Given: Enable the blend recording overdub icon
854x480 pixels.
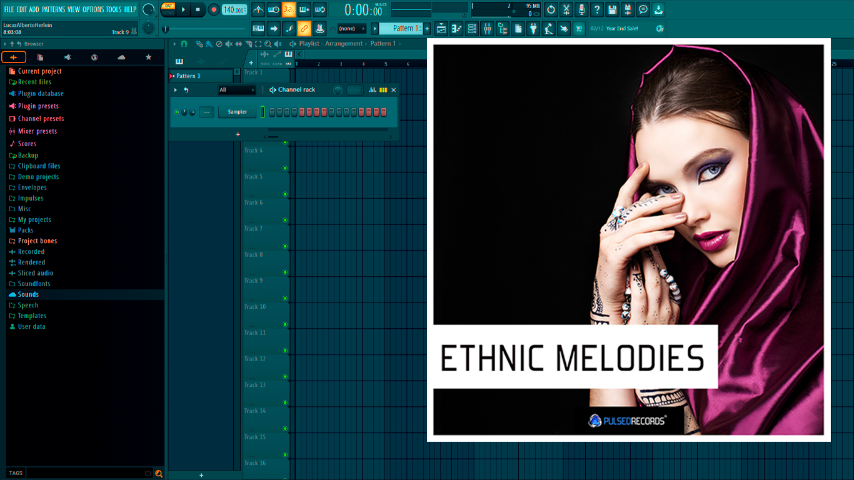Looking at the screenshot, I should [304, 9].
